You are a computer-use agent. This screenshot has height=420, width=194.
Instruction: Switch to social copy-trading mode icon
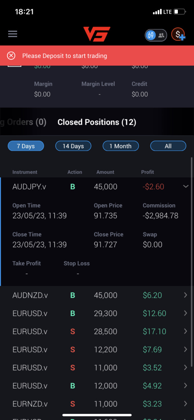point(161,35)
